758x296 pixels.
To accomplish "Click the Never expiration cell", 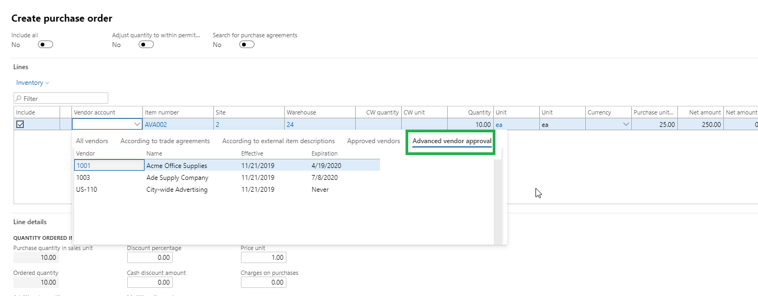I will [x=320, y=190].
